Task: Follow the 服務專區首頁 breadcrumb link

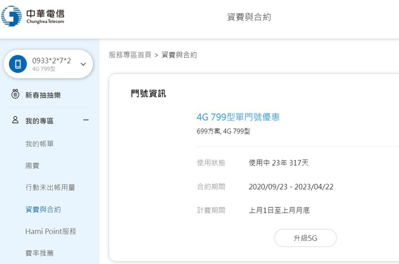Action: click(x=130, y=55)
